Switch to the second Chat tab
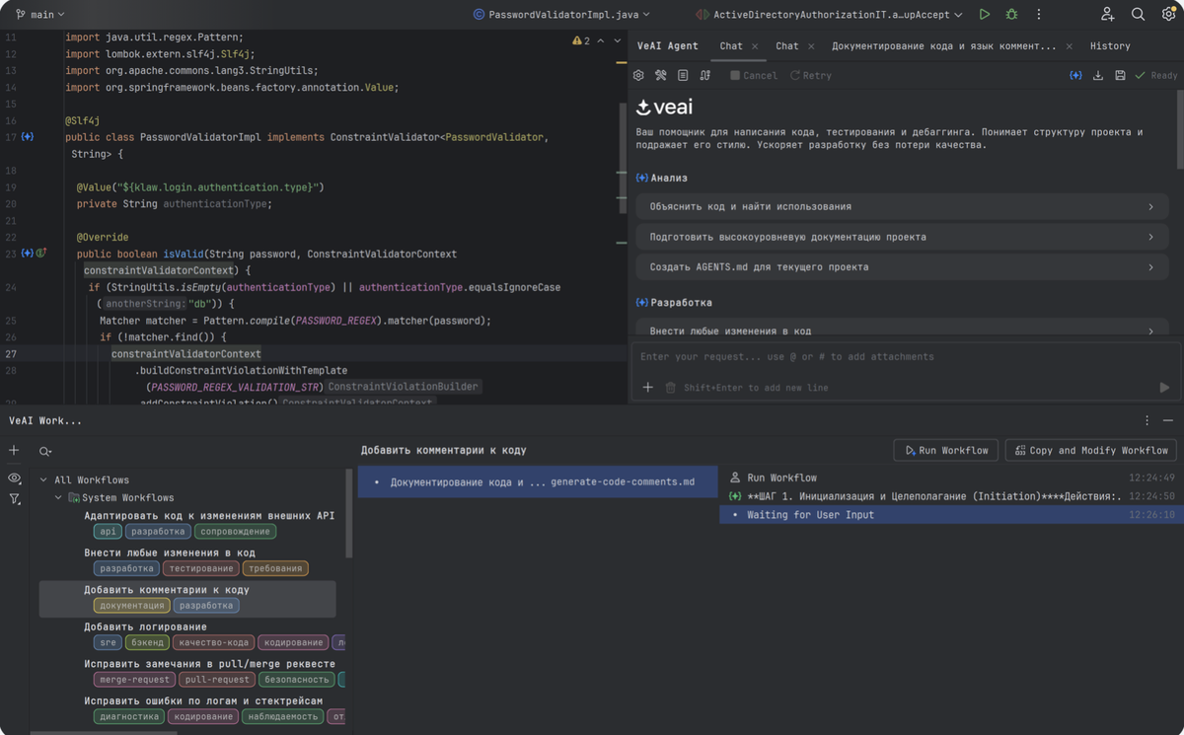 coord(787,46)
